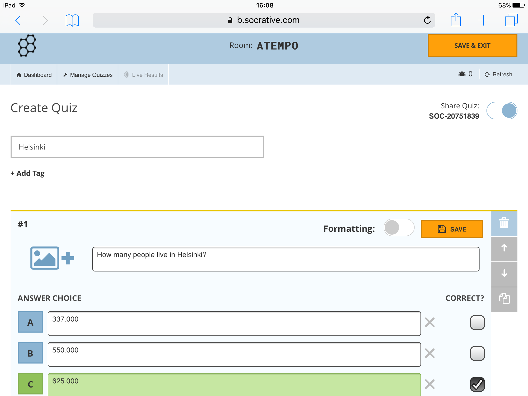The image size is (528, 396).
Task: Toggle the Formatting switch
Action: [399, 228]
